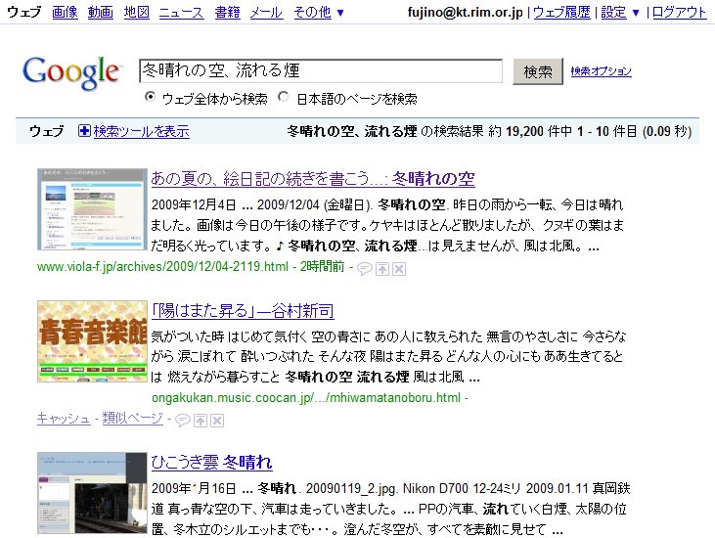Open 書籍 in top navigation
Image resolution: width=715 pixels, height=538 pixels.
coord(227,13)
